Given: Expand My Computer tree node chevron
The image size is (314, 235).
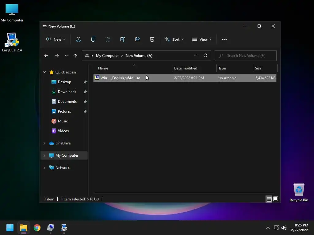Looking at the screenshot, I should (x=44, y=155).
